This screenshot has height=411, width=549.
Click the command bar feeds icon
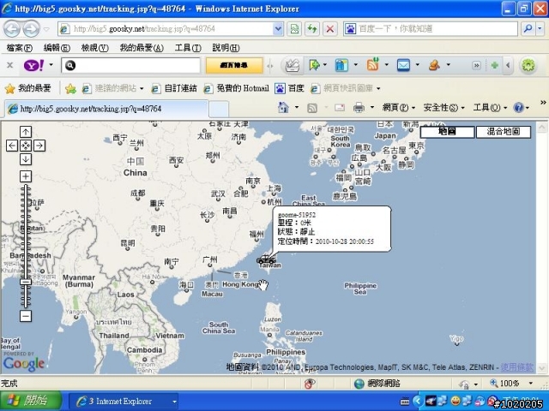[312, 108]
